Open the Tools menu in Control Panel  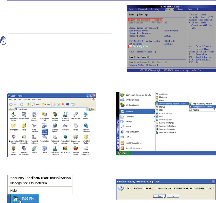[34, 99]
